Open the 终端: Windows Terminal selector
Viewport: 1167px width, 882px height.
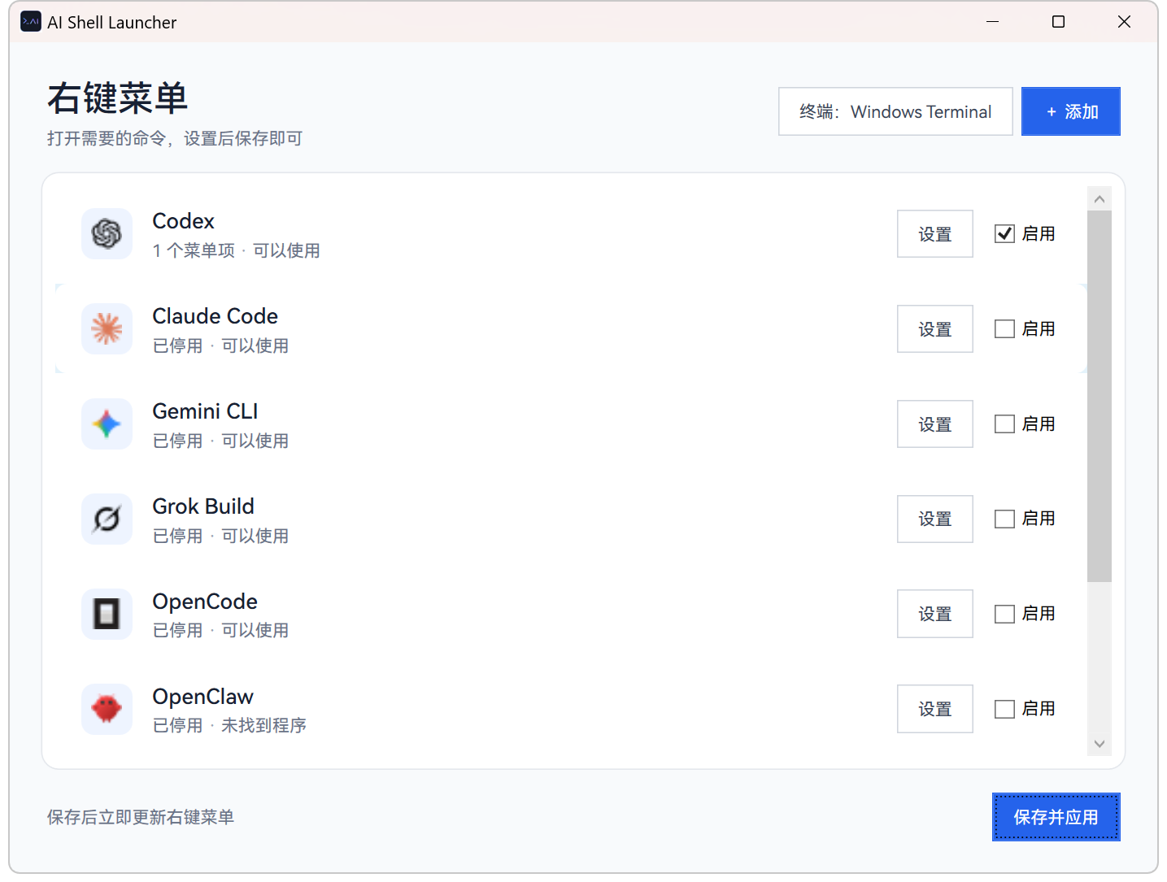(x=895, y=111)
